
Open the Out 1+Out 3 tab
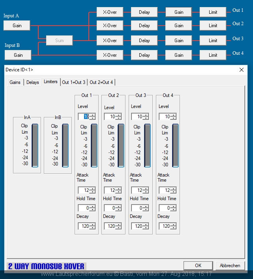click(x=73, y=82)
